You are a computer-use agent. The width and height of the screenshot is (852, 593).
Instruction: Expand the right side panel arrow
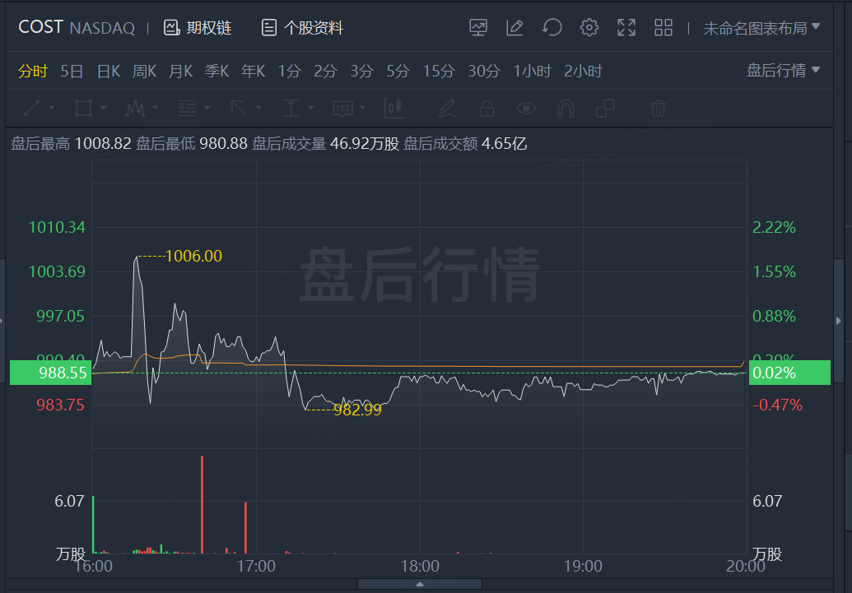(838, 321)
